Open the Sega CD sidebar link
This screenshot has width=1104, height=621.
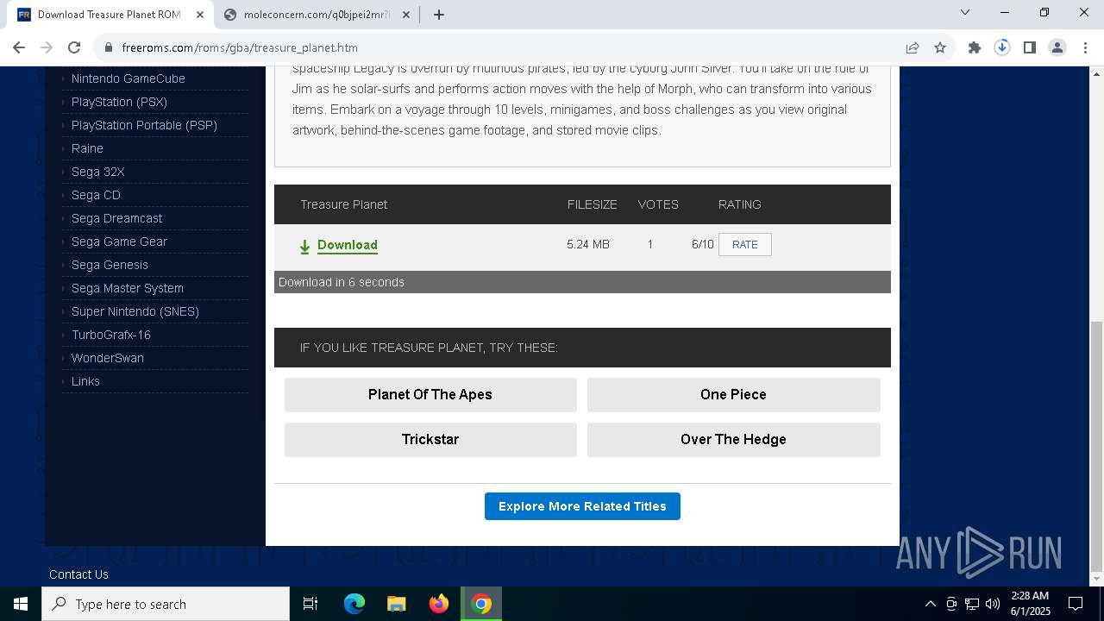pyautogui.click(x=96, y=195)
